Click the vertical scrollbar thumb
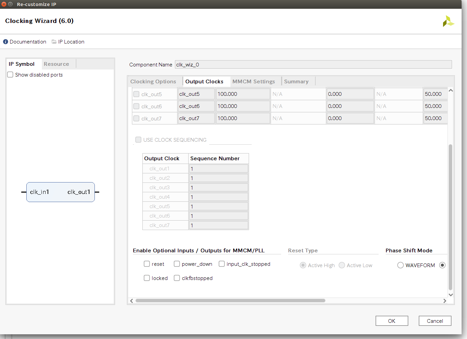This screenshot has height=339, width=467. point(450,217)
